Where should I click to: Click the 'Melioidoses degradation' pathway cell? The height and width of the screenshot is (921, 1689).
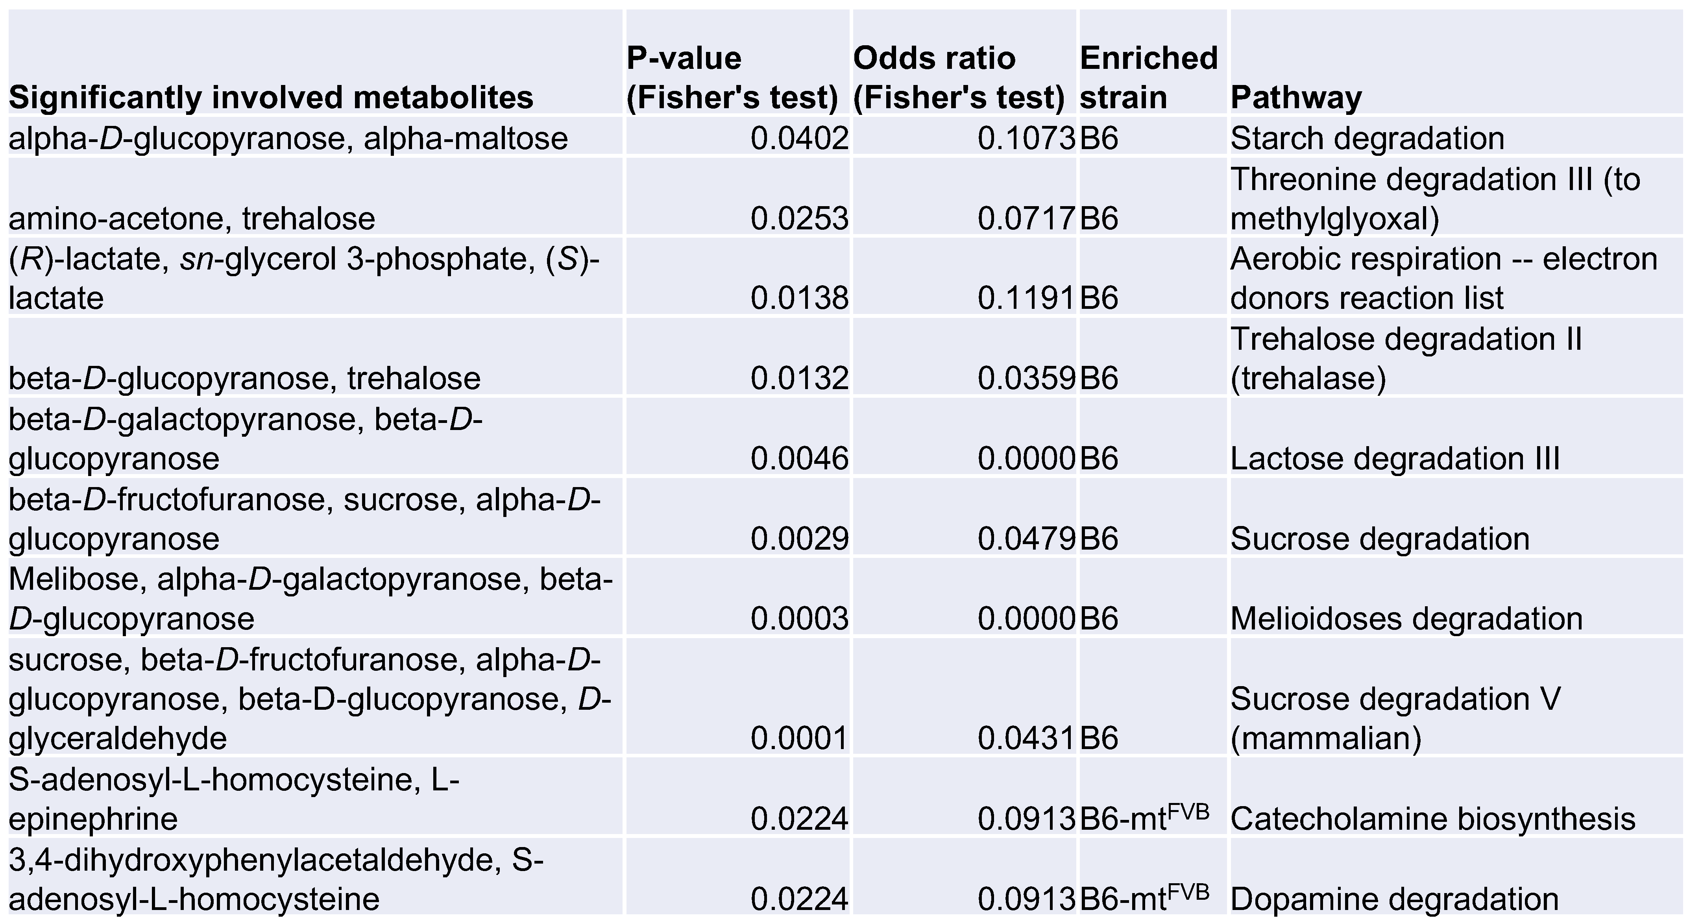coord(1406,619)
